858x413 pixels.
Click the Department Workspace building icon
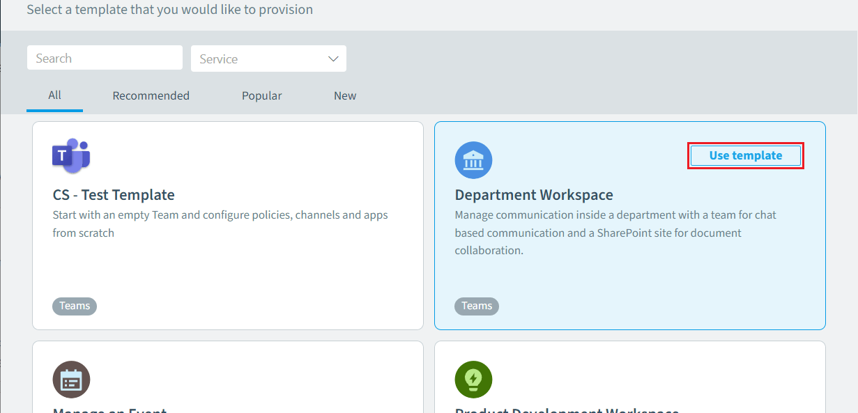(x=474, y=160)
